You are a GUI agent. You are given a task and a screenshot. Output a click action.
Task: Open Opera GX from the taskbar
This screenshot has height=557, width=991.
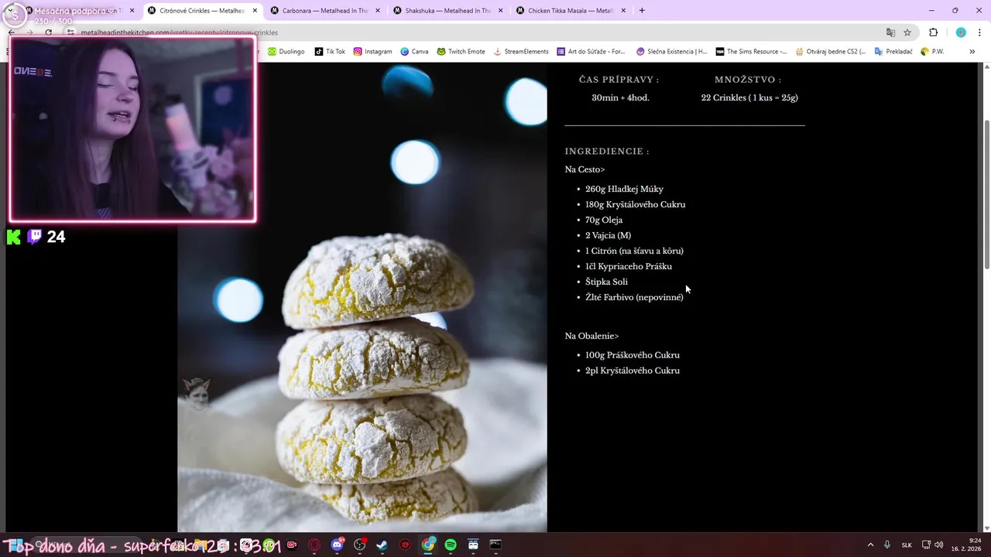314,545
